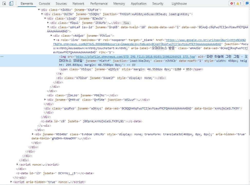The image size is (250, 185).
Task: Toggle the flex badge on fDqwl div
Action: click(126, 23)
